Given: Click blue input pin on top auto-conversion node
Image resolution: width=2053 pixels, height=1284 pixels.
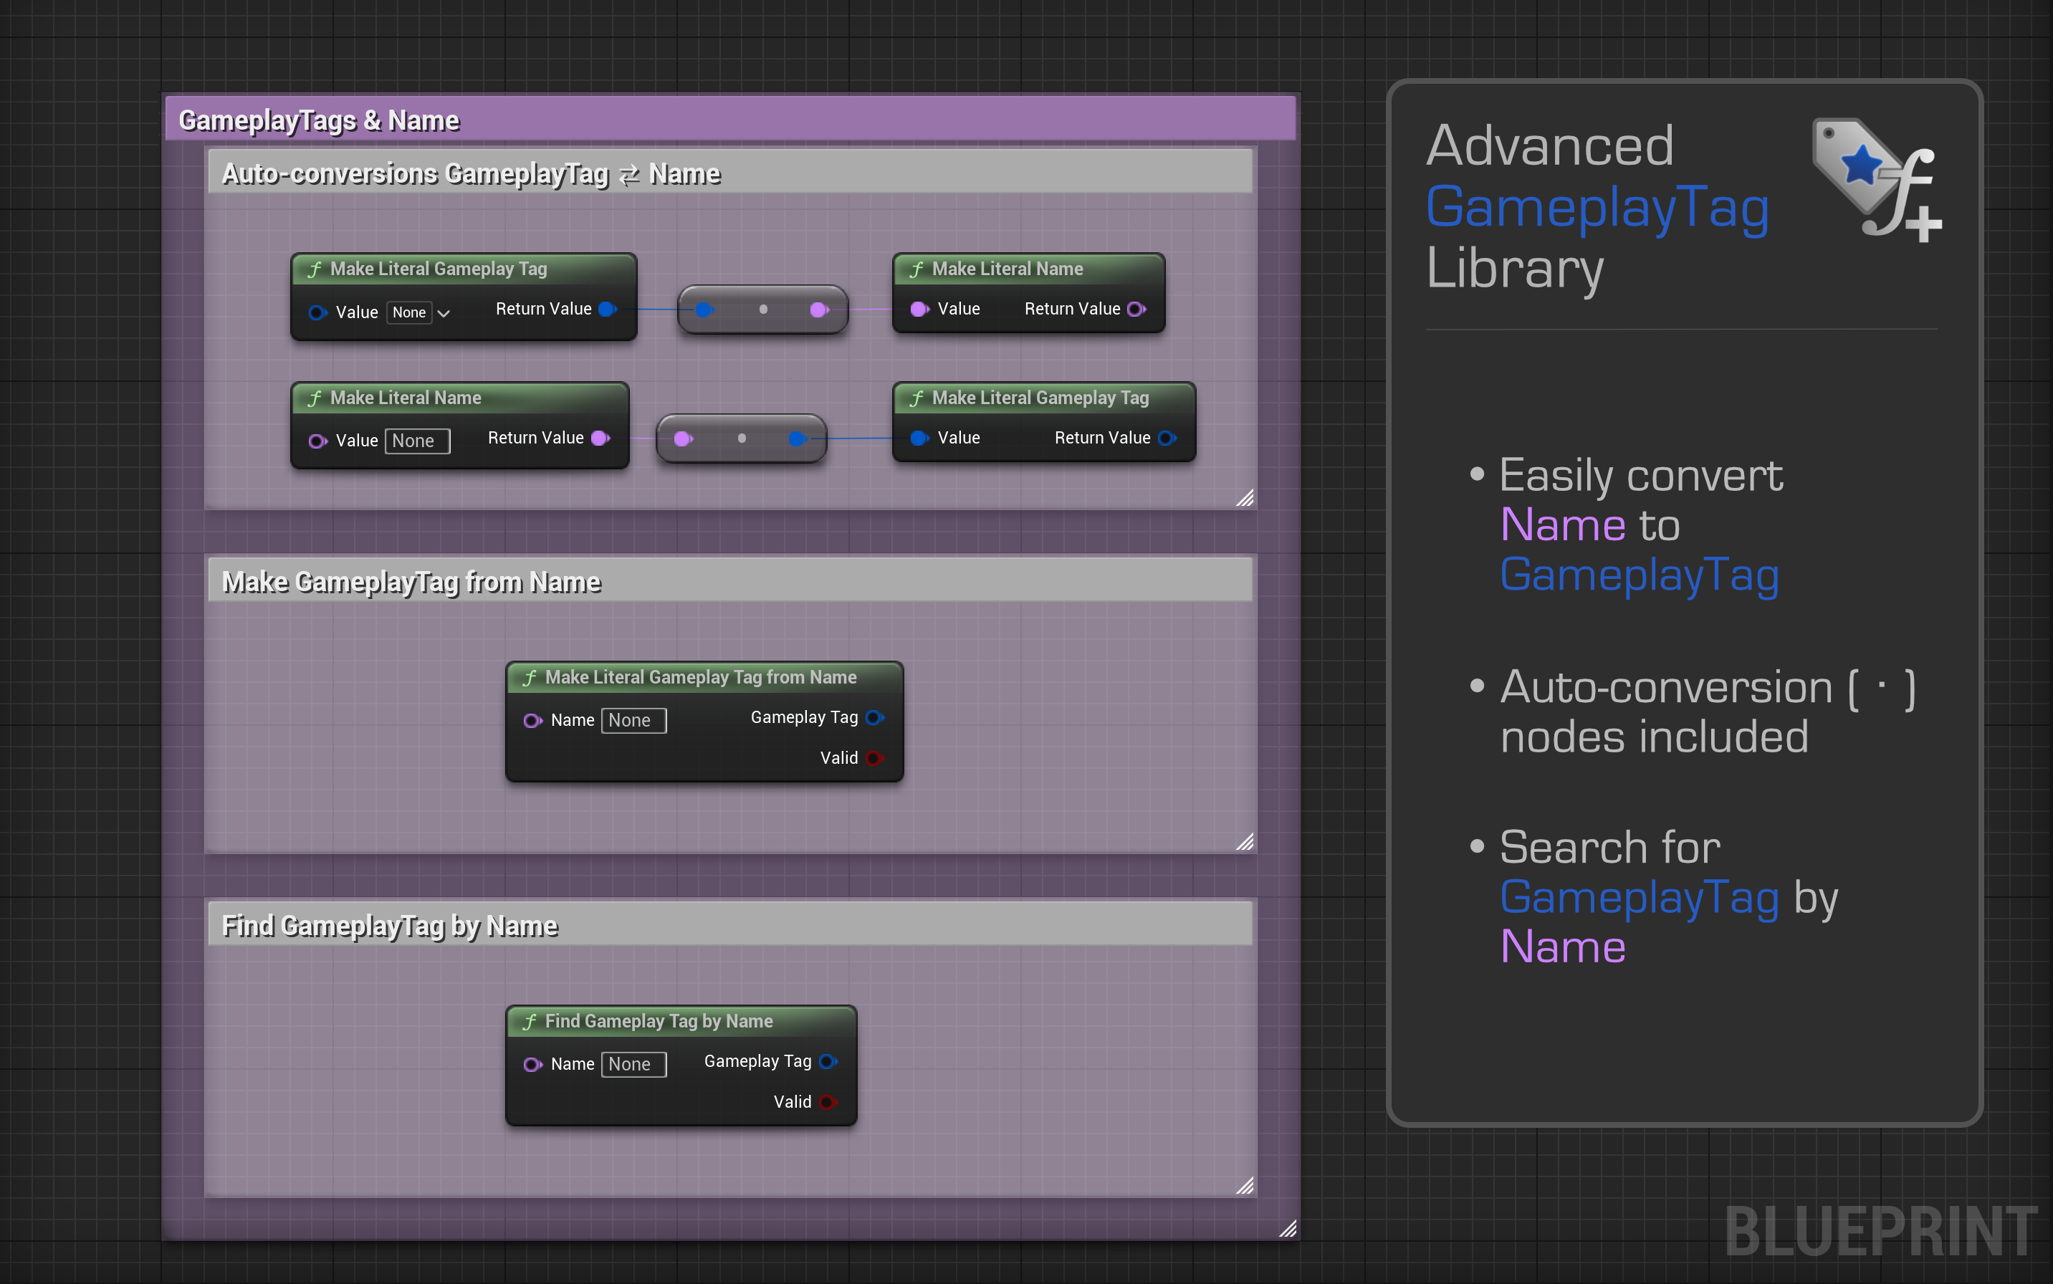Looking at the screenshot, I should pyautogui.click(x=704, y=310).
